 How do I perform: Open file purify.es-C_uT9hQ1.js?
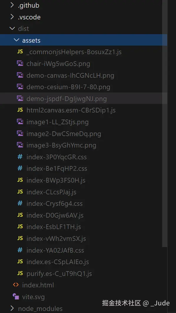pos(59,273)
